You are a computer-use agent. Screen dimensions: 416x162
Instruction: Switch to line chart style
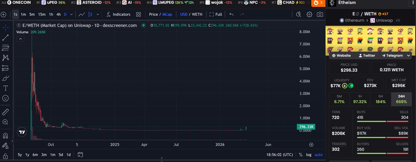coord(82,15)
